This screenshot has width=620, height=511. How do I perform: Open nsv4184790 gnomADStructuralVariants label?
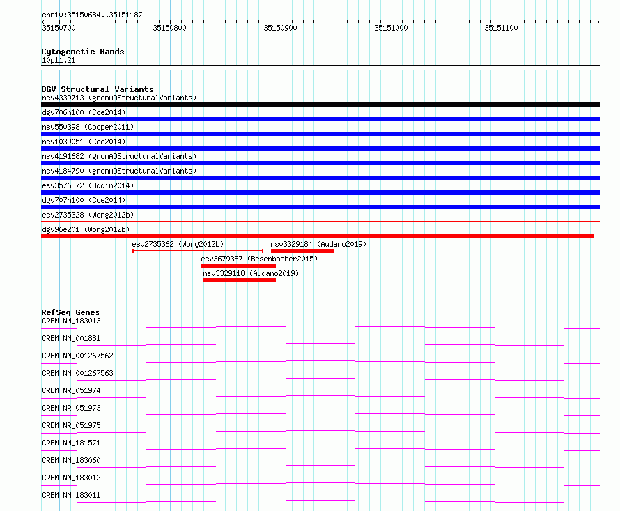(119, 171)
